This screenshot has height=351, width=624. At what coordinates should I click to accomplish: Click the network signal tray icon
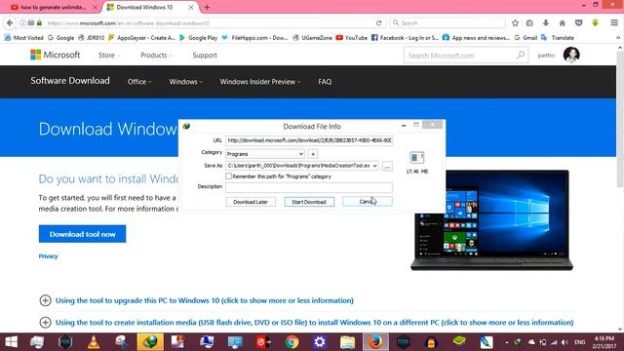click(554, 342)
